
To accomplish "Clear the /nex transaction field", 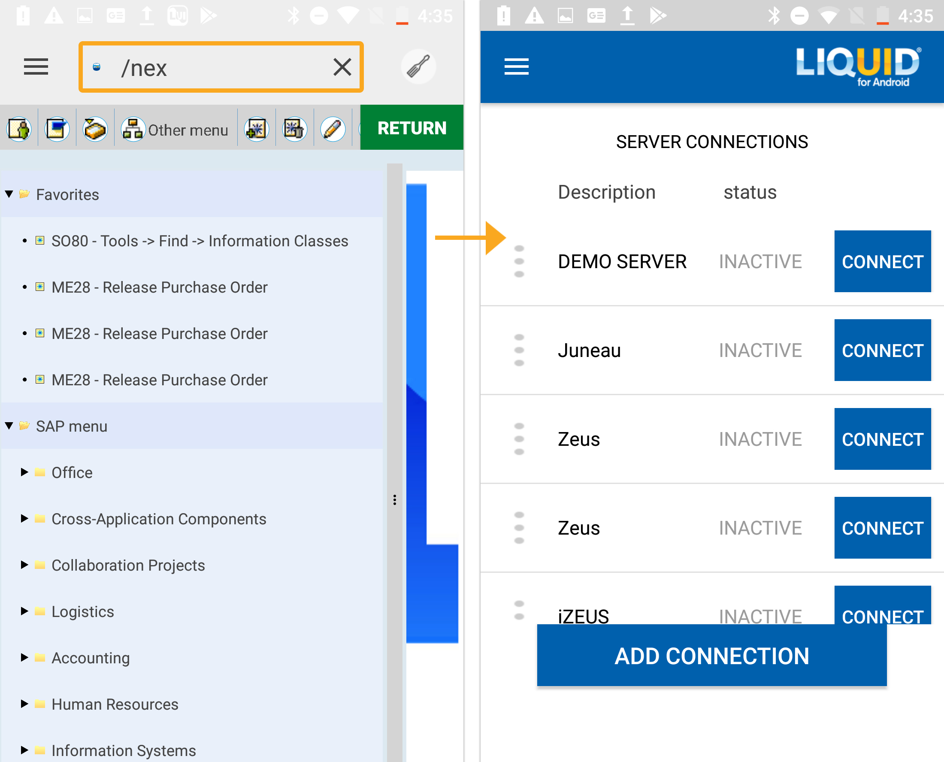I will [x=342, y=67].
